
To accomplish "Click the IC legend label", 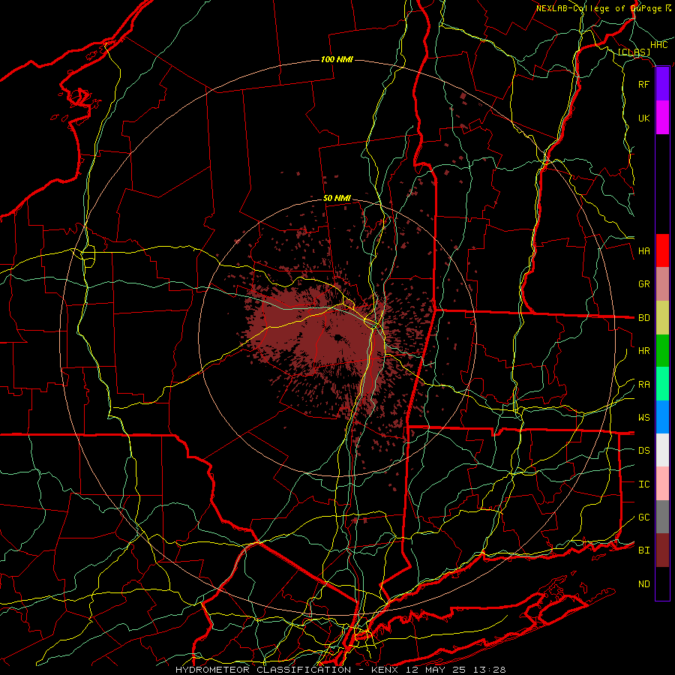I will click(x=643, y=484).
